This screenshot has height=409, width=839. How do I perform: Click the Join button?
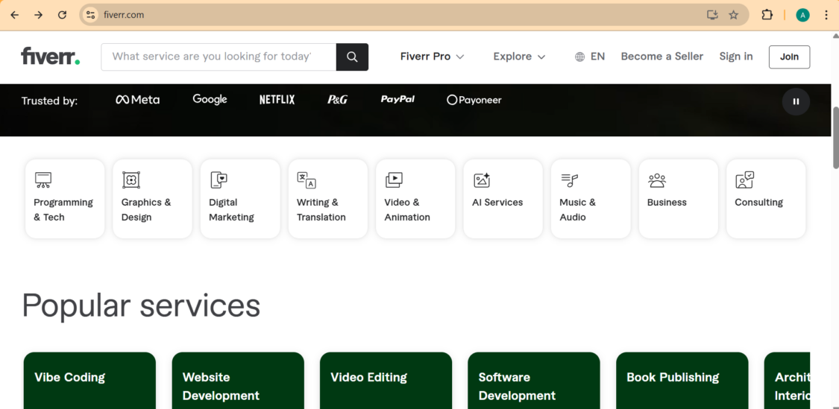[x=789, y=57]
